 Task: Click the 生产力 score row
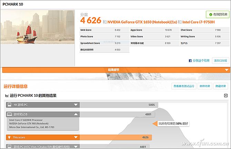tap(204, 43)
